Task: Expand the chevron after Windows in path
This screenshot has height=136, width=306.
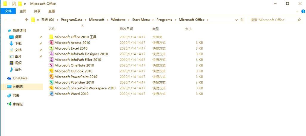Action: (x=129, y=20)
